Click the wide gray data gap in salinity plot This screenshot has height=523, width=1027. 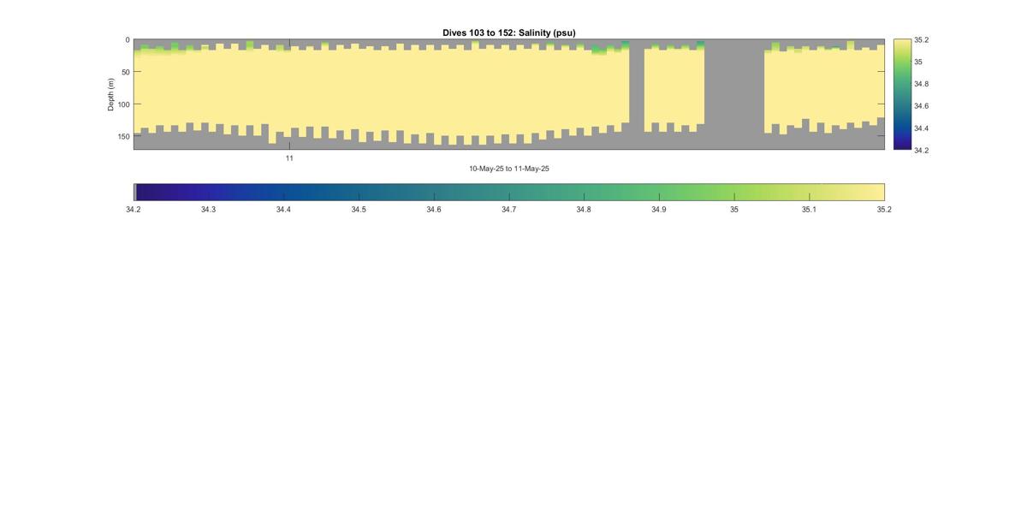[734, 94]
